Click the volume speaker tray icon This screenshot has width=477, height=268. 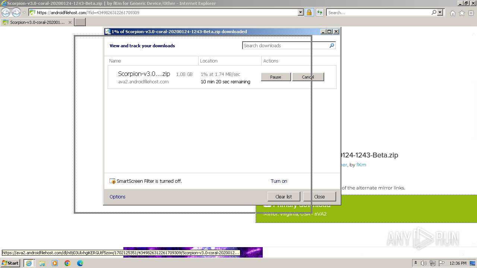click(x=424, y=263)
